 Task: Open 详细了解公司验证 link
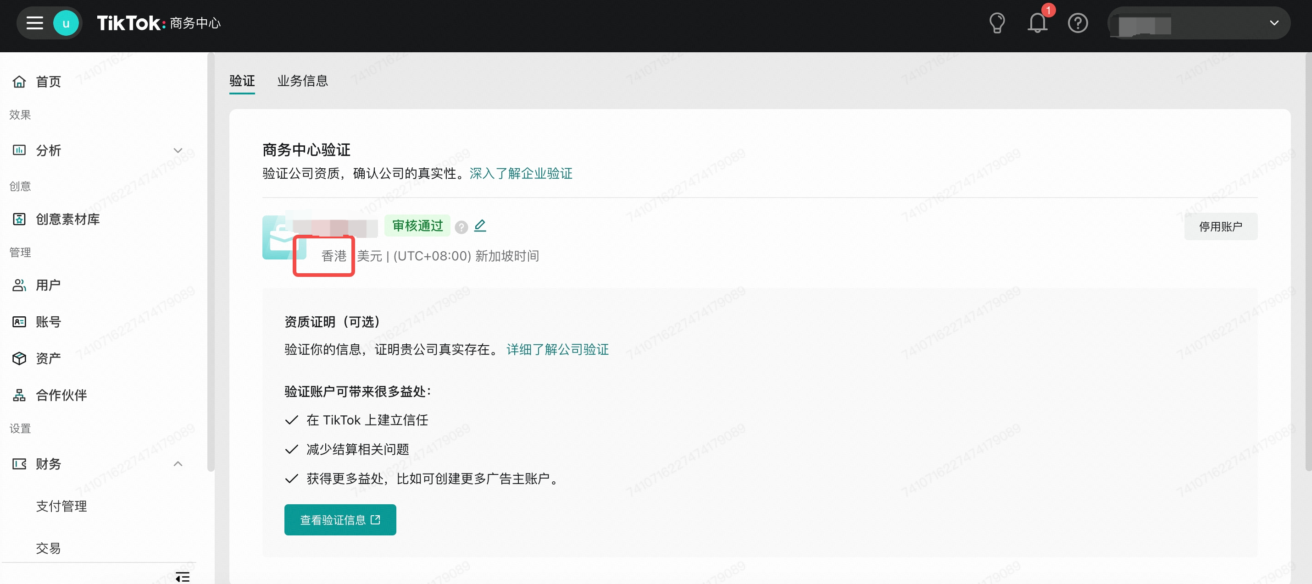tap(557, 349)
